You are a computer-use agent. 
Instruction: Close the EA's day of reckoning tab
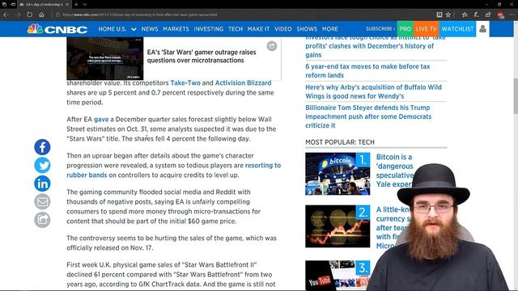coord(67,4)
